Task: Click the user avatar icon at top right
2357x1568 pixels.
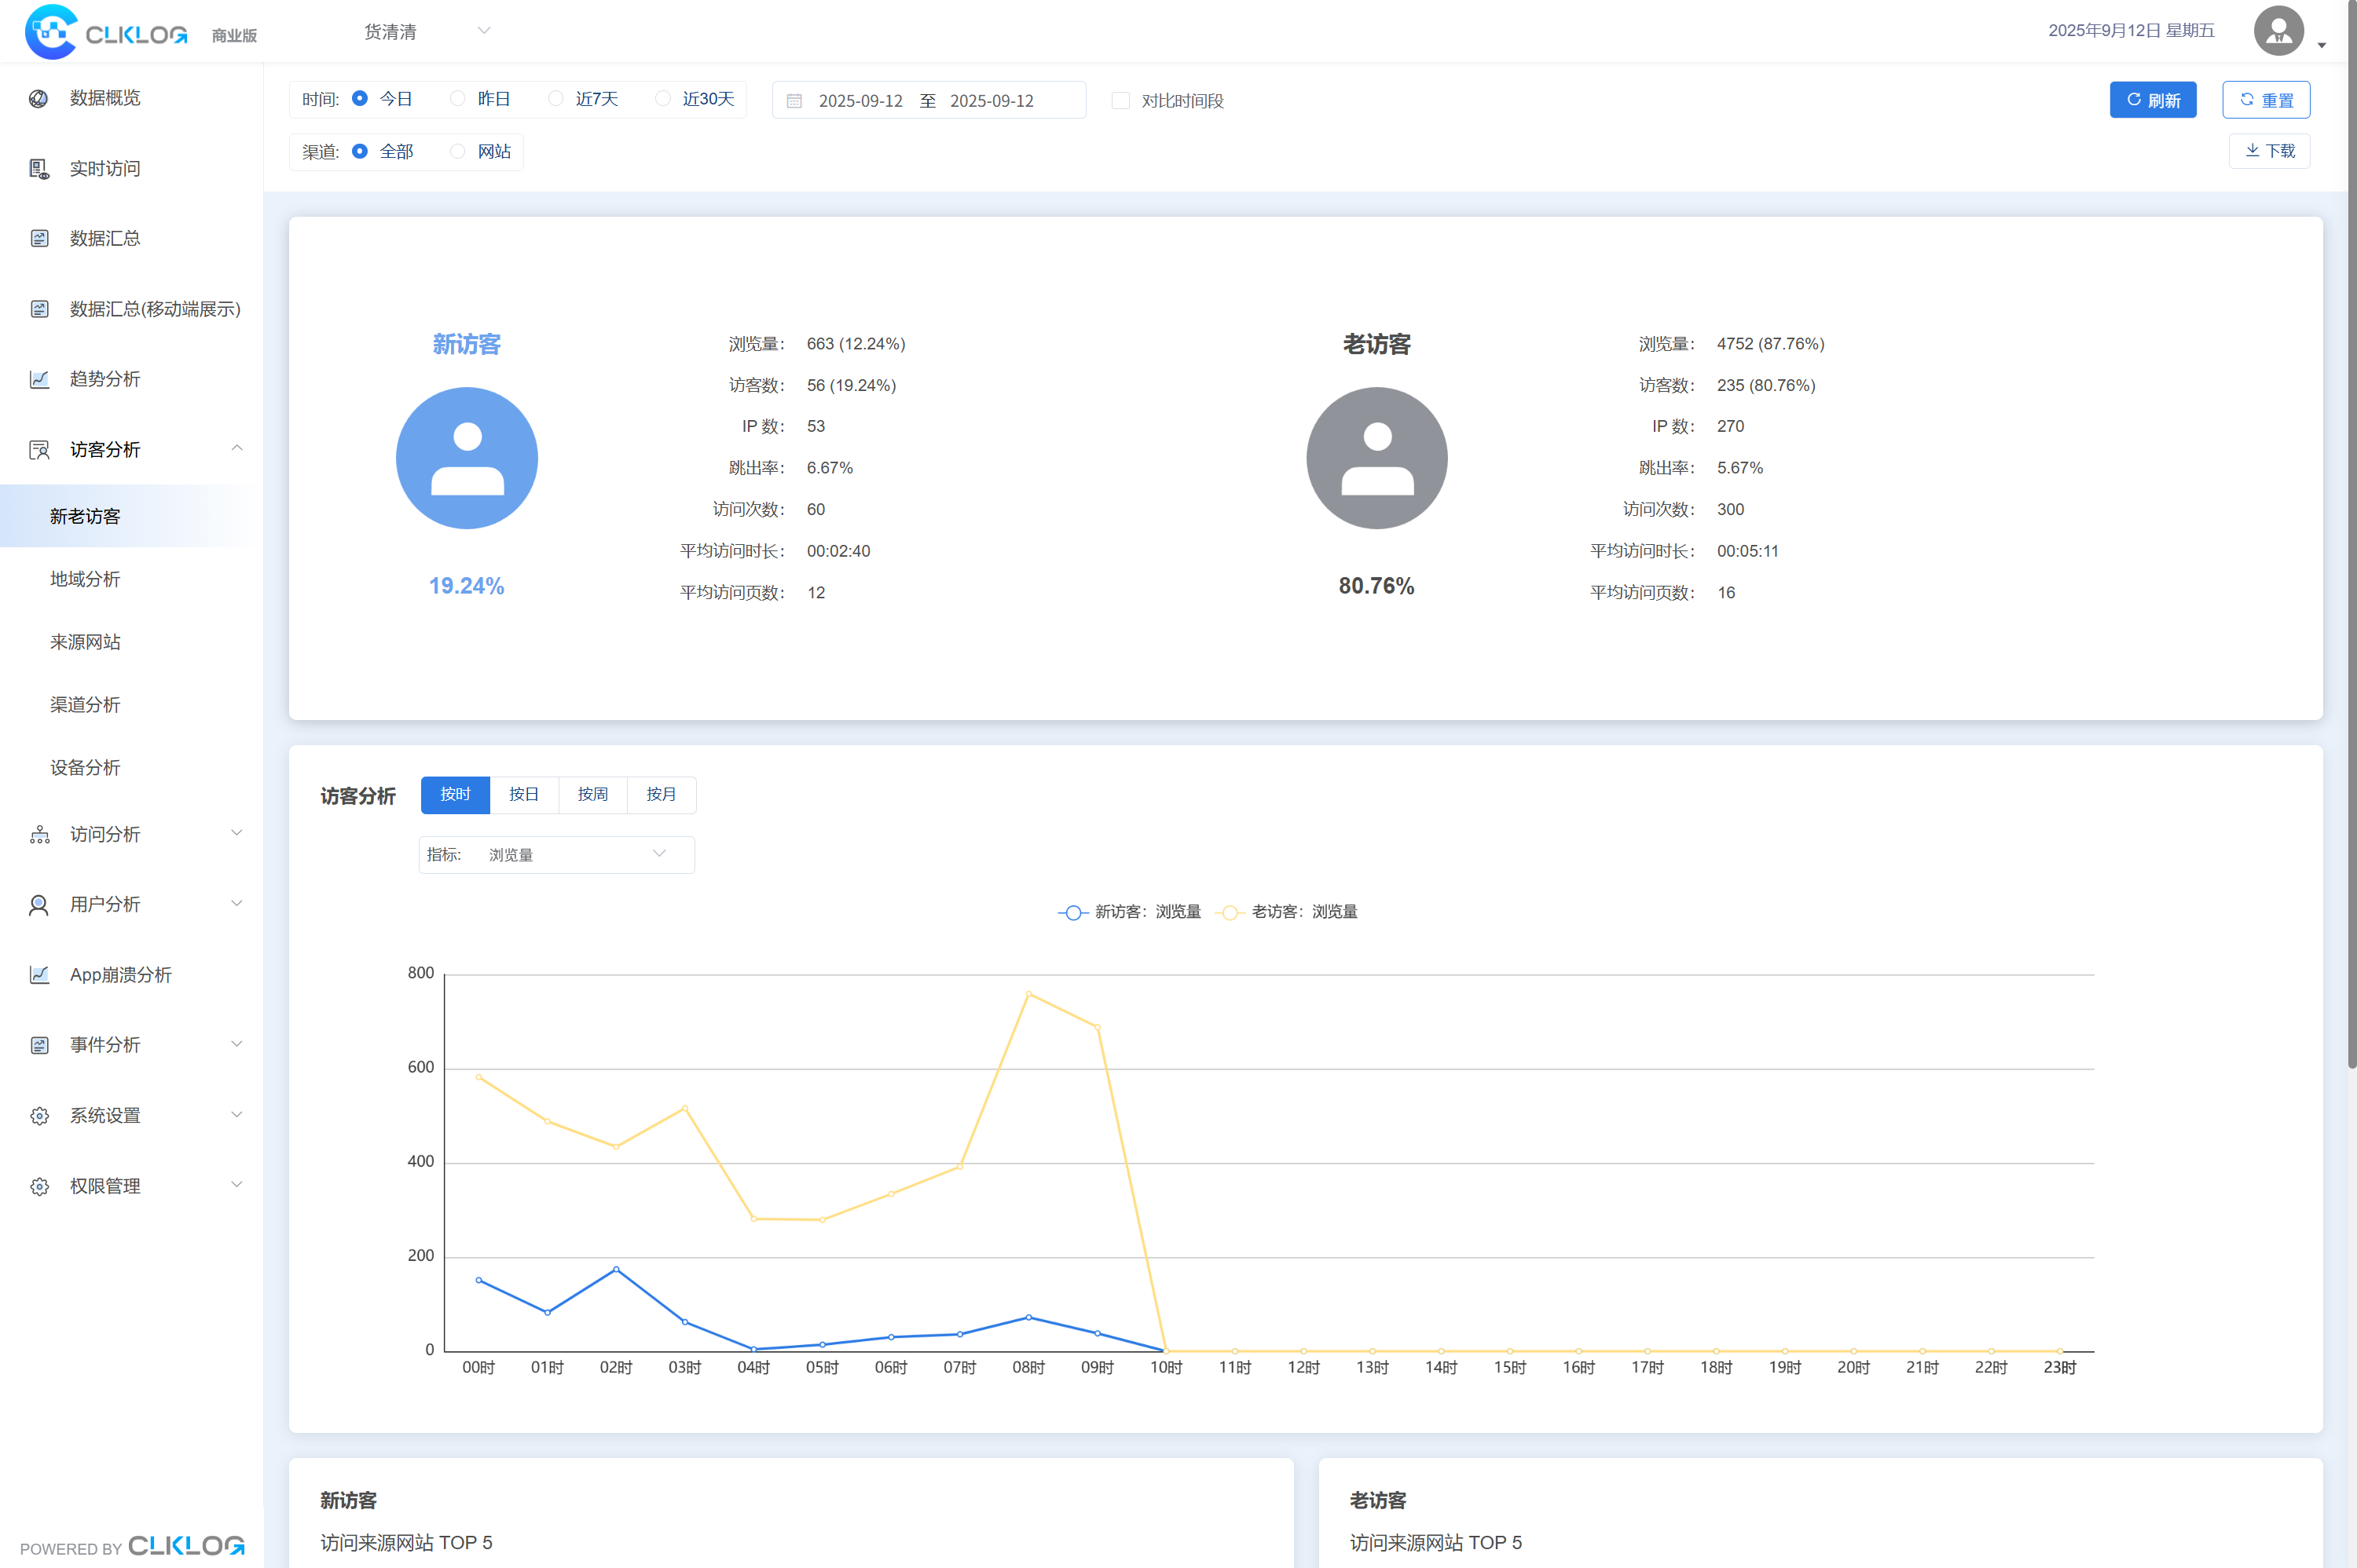Action: tap(2278, 31)
